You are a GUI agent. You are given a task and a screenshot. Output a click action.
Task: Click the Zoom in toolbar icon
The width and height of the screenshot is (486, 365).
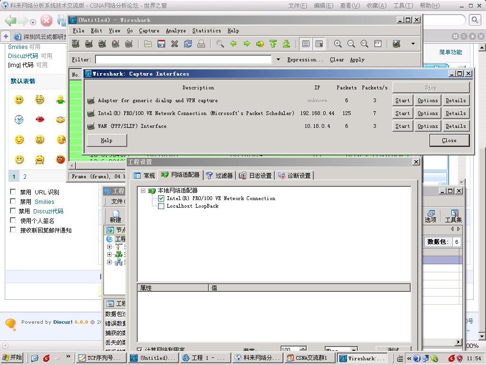pyautogui.click(x=338, y=44)
